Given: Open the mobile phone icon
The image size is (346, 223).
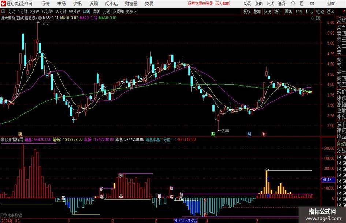Looking at the screenshot, I should click(302, 4).
